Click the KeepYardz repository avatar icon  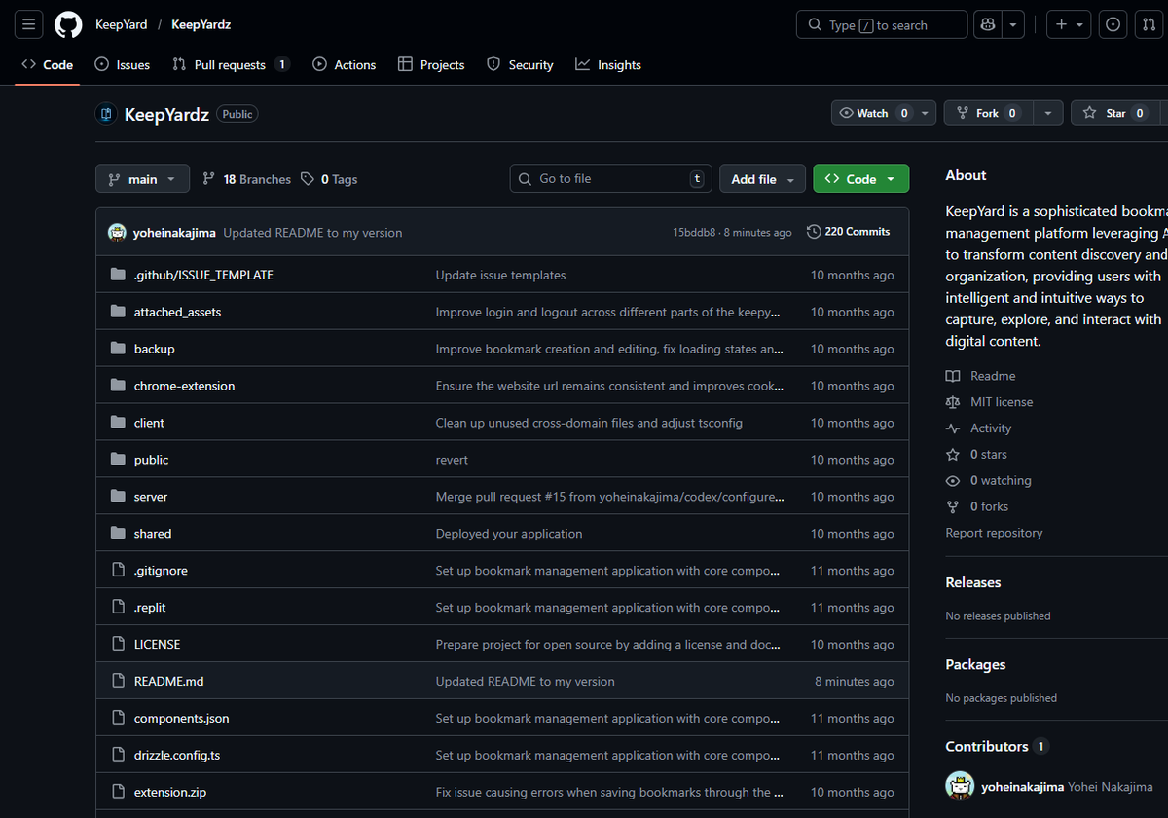point(106,114)
